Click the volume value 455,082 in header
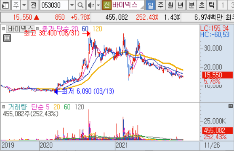Screen dimensions: 234x151 tap(117, 17)
